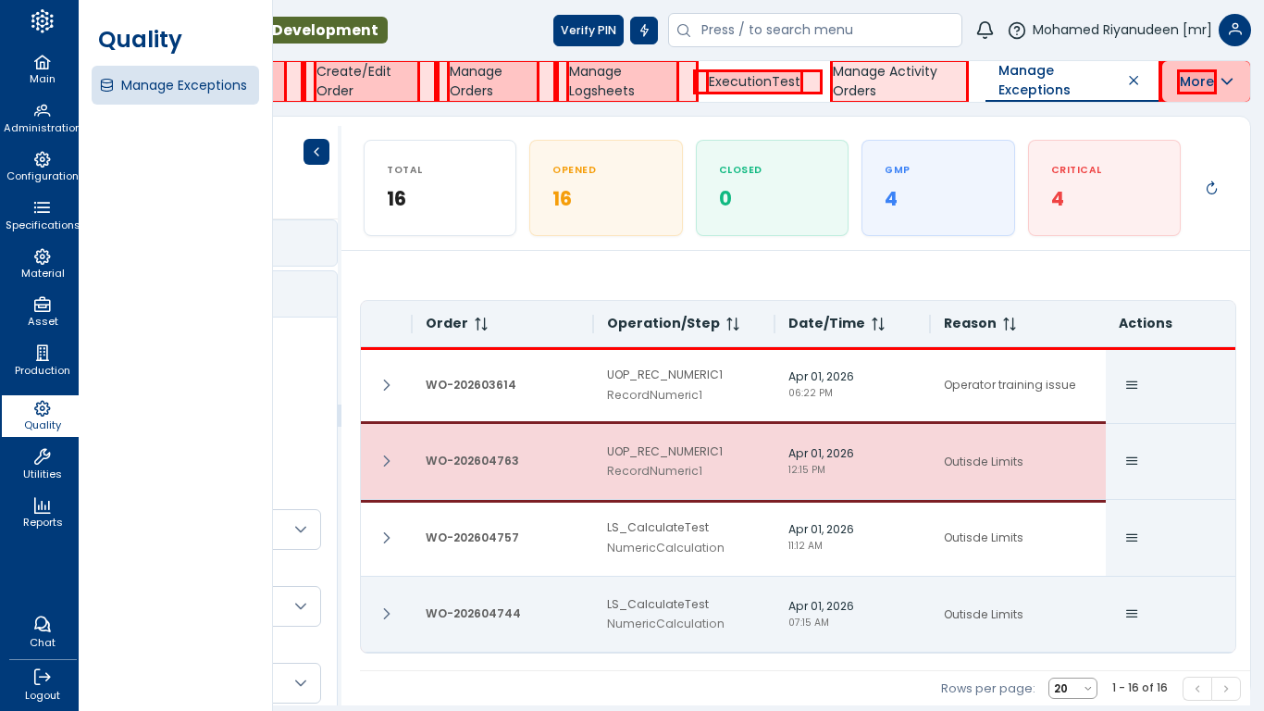Collapse the filter panel with arrow button

tap(316, 152)
